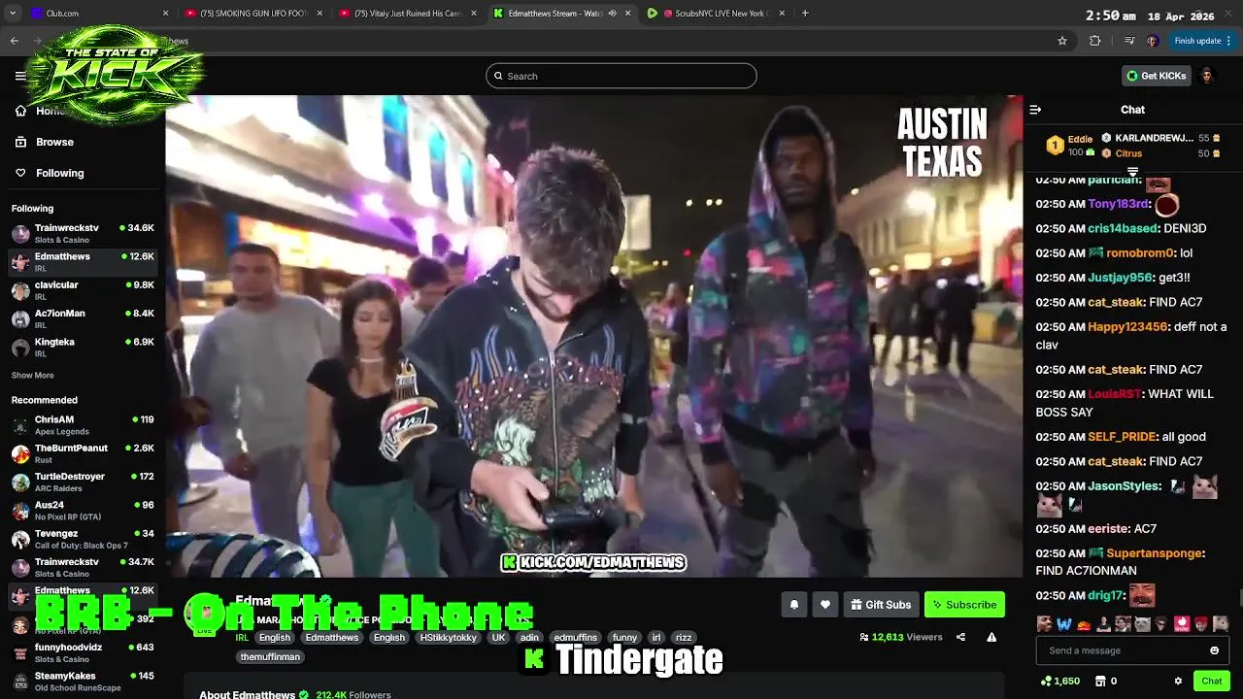Screen dimensions: 1243x699
Task: Open Following in the sidebar menu
Action: pyautogui.click(x=59, y=173)
